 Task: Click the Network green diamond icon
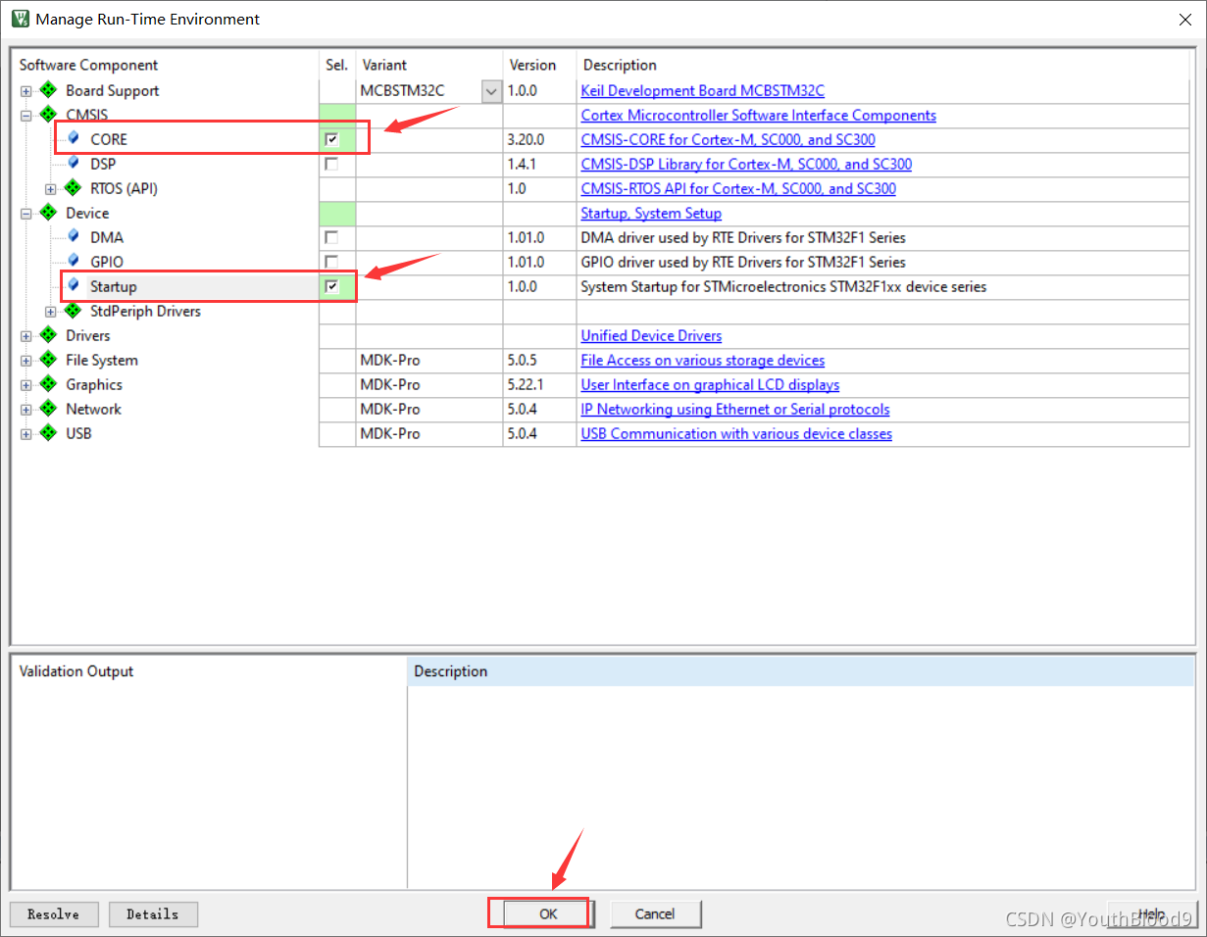tap(48, 409)
